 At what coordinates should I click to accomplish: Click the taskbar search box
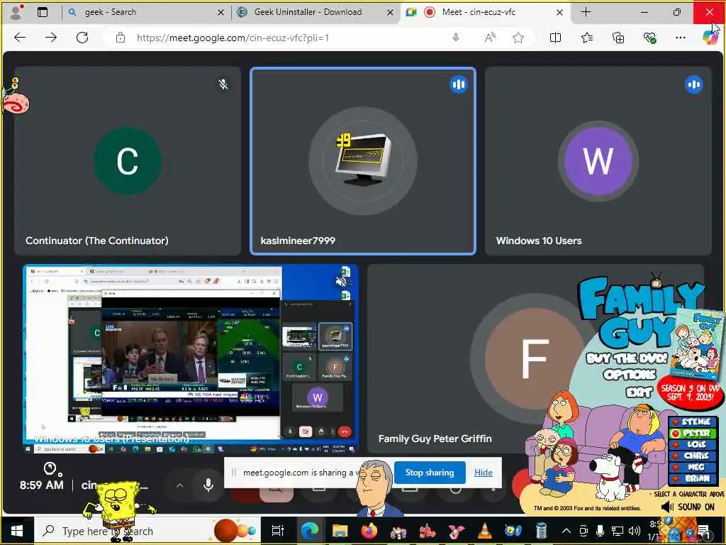[147, 531]
